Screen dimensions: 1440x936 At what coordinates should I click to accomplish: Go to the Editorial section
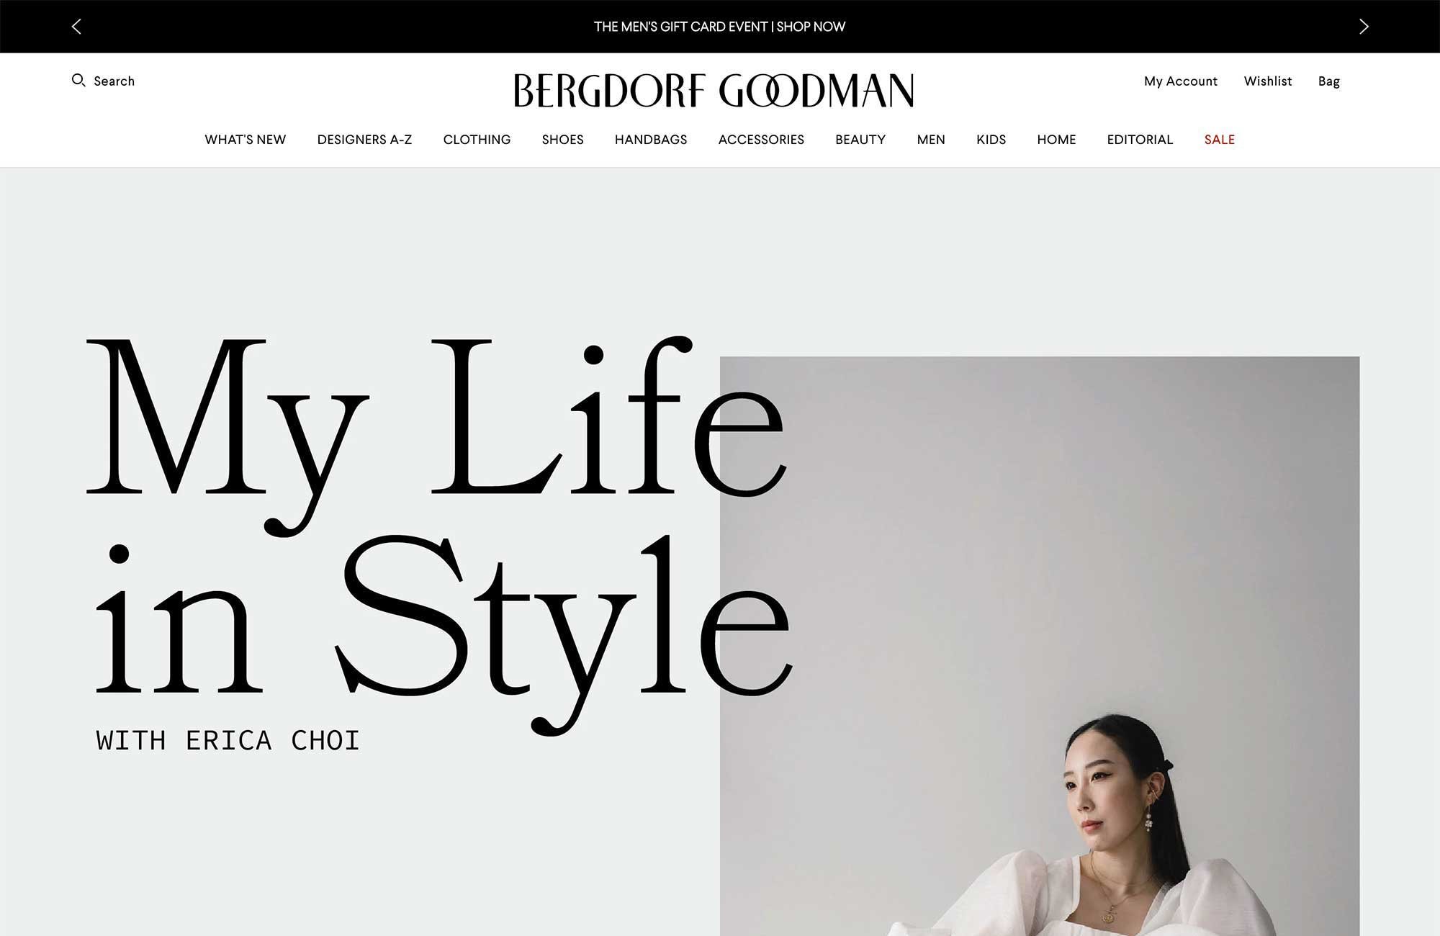pyautogui.click(x=1140, y=140)
